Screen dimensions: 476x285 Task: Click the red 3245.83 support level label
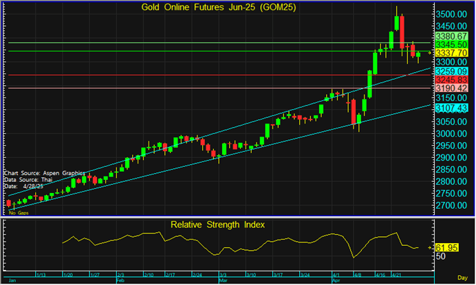[452, 80]
